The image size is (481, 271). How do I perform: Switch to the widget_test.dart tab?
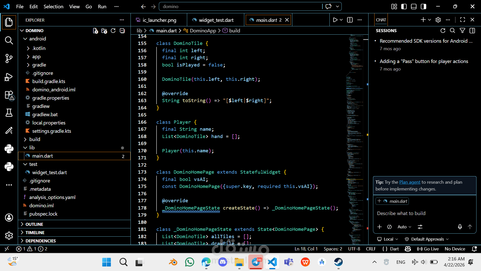coord(216,20)
